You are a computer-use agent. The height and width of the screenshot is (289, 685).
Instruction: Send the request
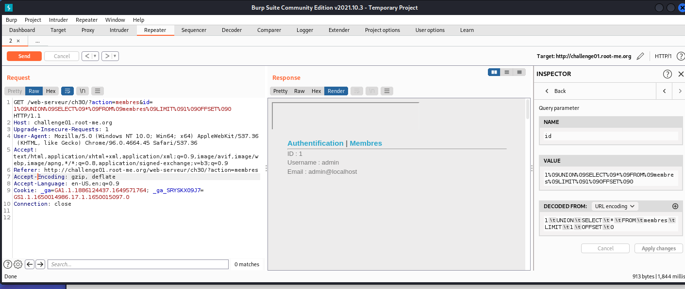click(24, 56)
